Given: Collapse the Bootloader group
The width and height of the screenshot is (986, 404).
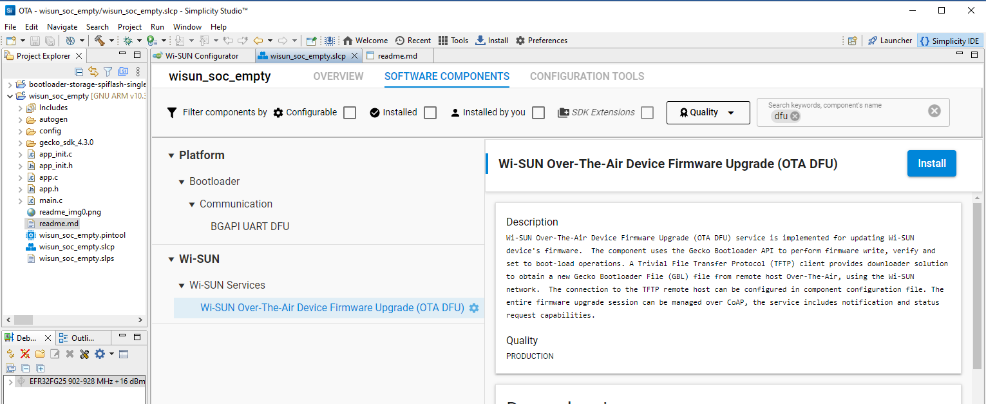Looking at the screenshot, I should coord(182,182).
